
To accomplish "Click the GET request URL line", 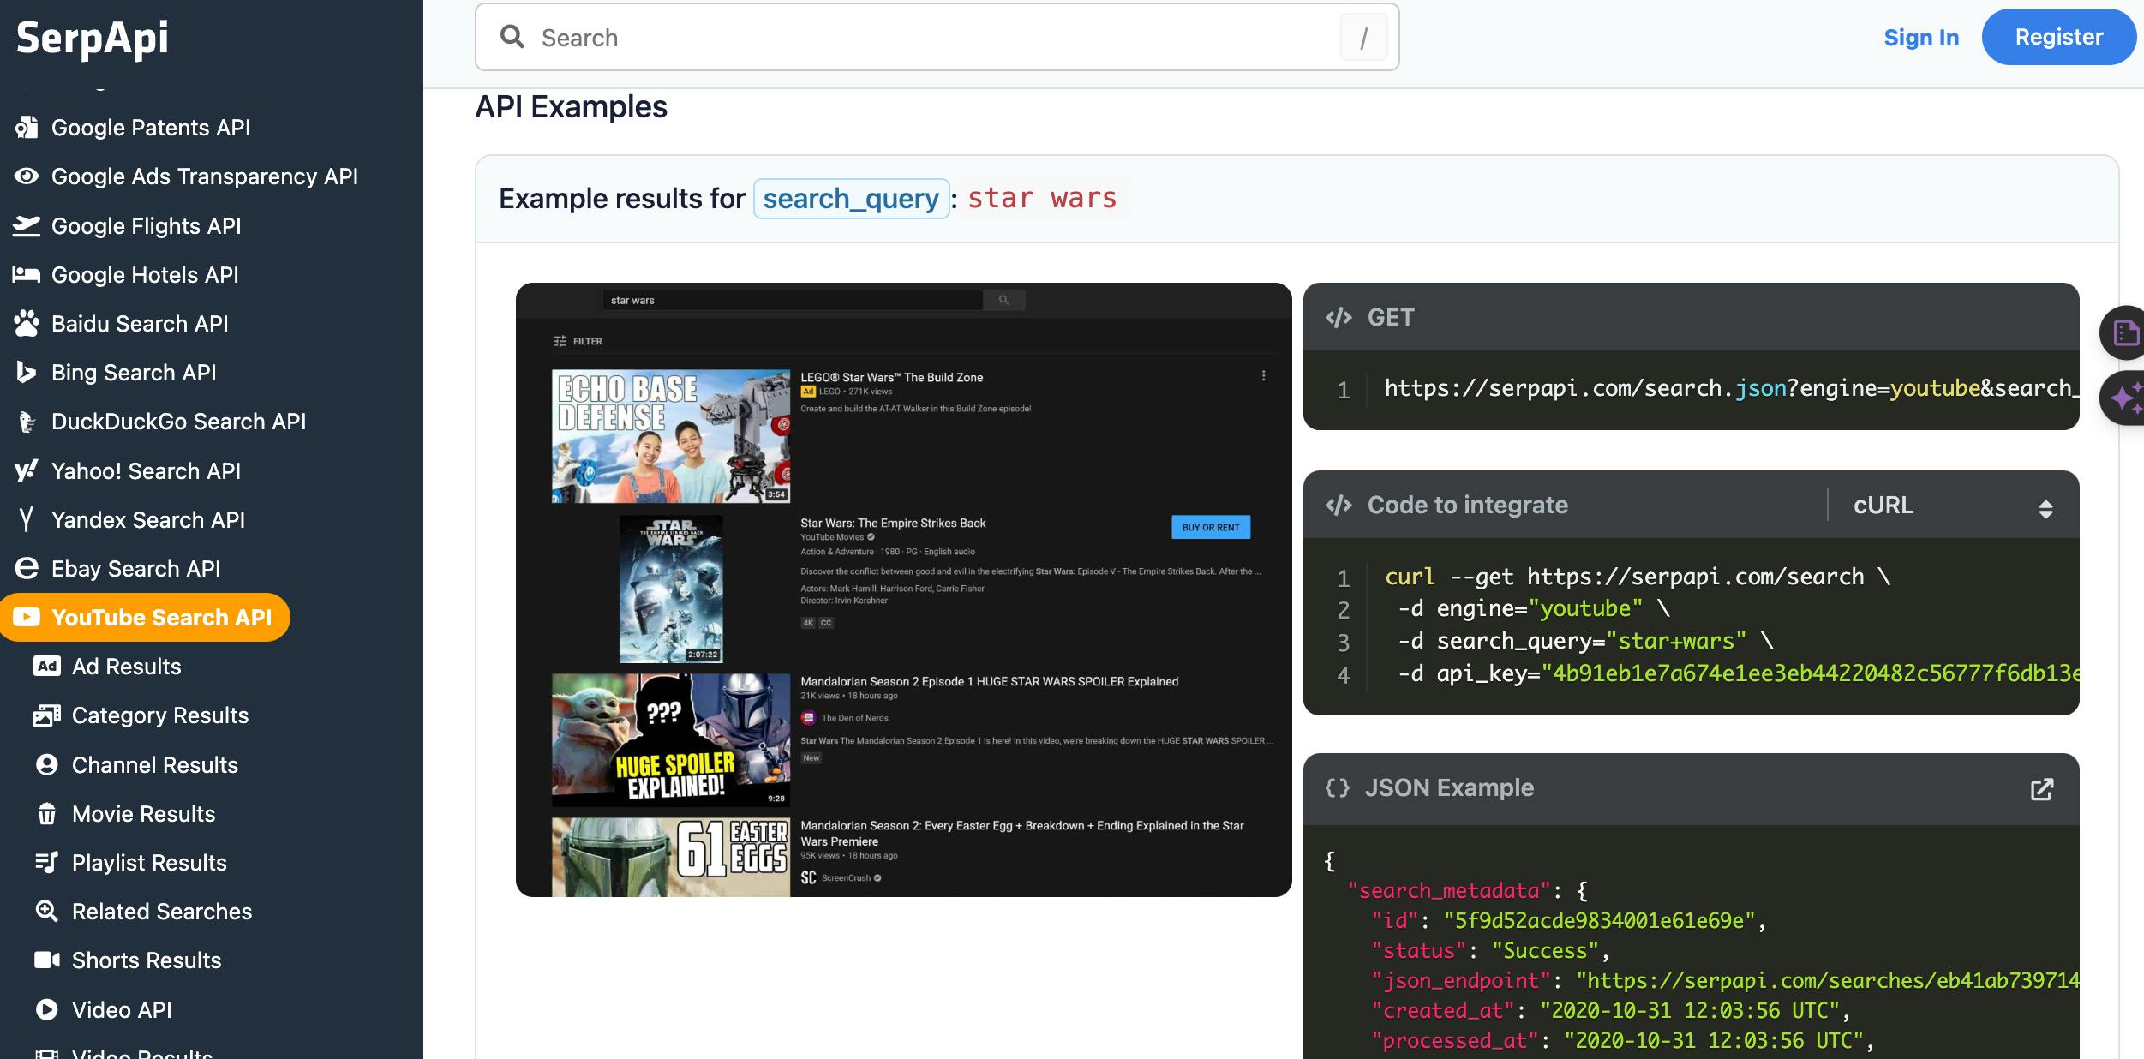I will click(1731, 389).
